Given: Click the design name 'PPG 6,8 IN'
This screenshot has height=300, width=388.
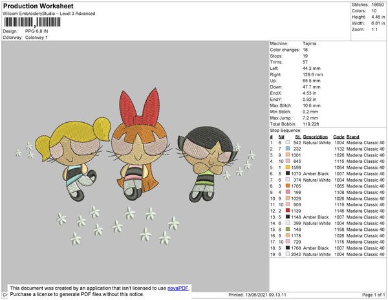Looking at the screenshot, I should 37,31.
